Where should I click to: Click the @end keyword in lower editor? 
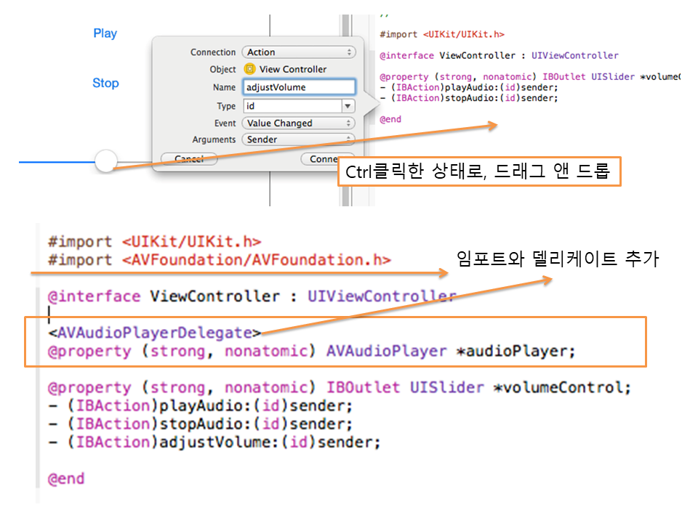coord(66,479)
